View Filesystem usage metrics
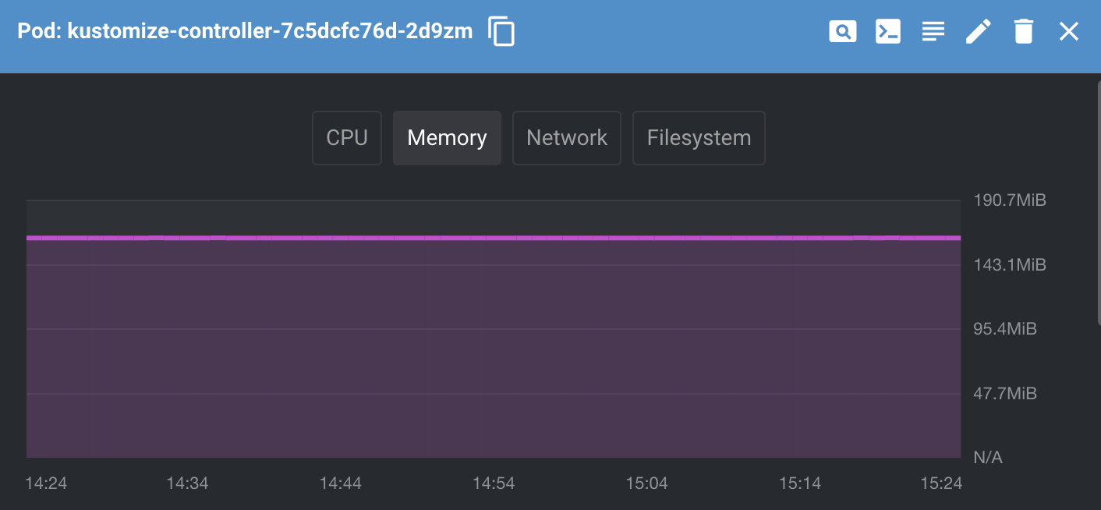The height and width of the screenshot is (510, 1101). pyautogui.click(x=698, y=138)
